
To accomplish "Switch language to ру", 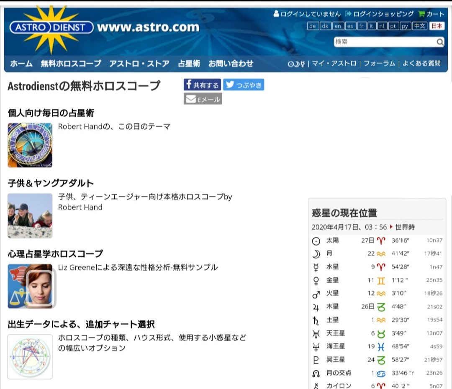I will point(405,26).
